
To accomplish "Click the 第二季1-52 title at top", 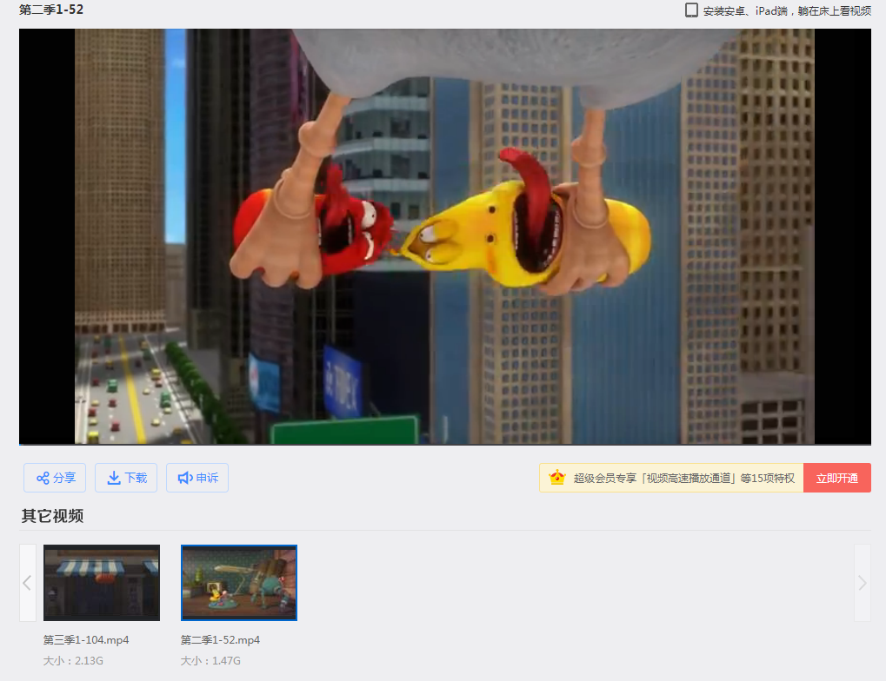I will click(51, 10).
